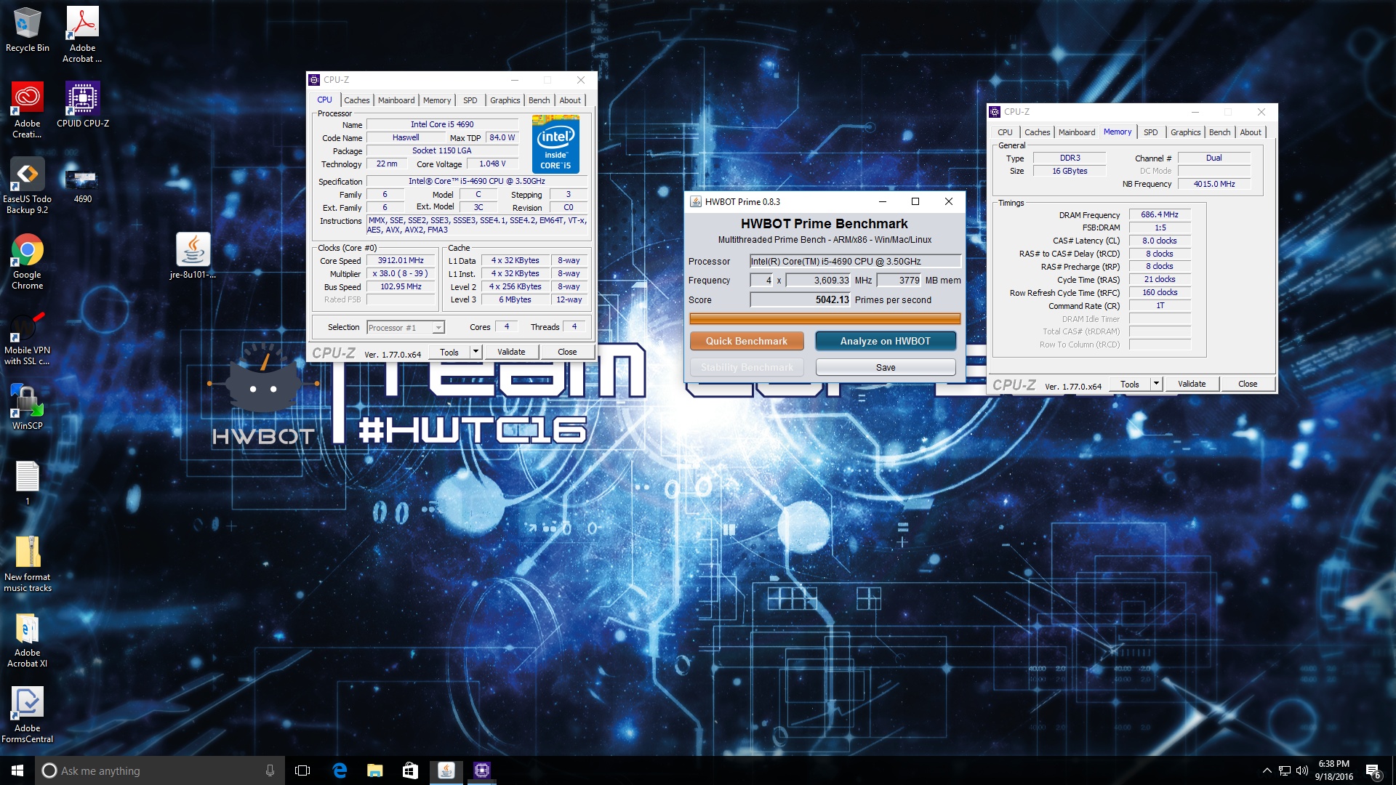The image size is (1396, 785).
Task: Switch to CPU-Z taskbar icon
Action: coord(481,770)
